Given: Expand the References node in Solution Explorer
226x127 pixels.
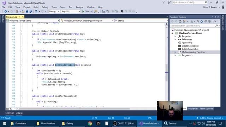Looking at the screenshot, I should (175, 40).
